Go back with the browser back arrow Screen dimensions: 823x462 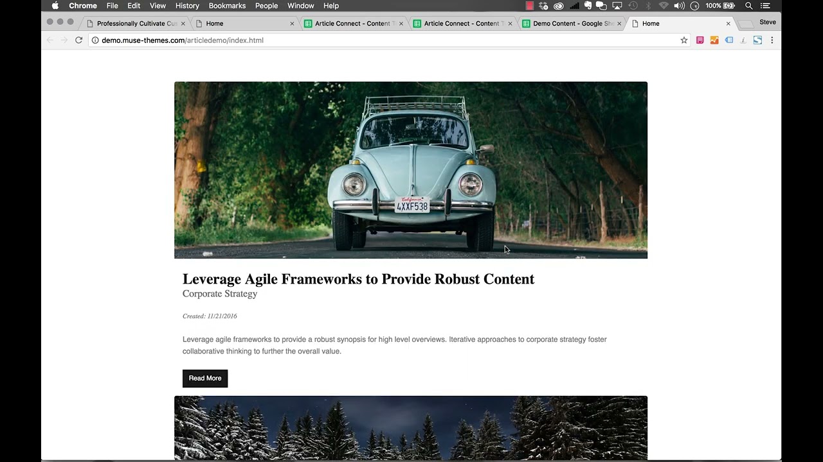tap(50, 40)
